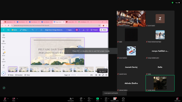Open the Zoom View layout menu
Viewport: 182px width, 102px height.
(177, 3)
